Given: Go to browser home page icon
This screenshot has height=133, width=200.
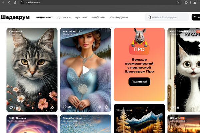Looking at the screenshot, I should pos(15,2).
